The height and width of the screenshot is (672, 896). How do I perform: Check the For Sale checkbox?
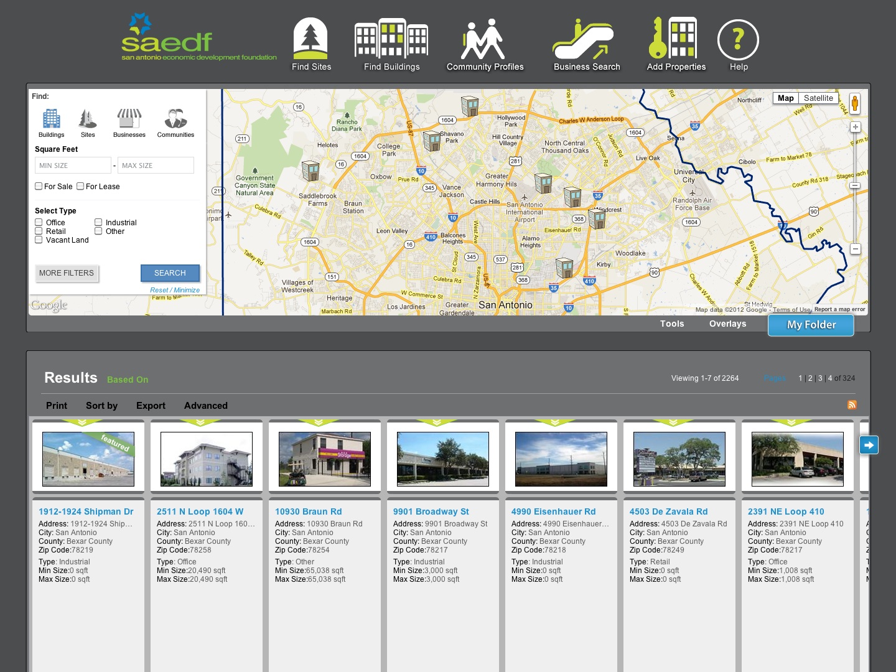click(x=39, y=186)
